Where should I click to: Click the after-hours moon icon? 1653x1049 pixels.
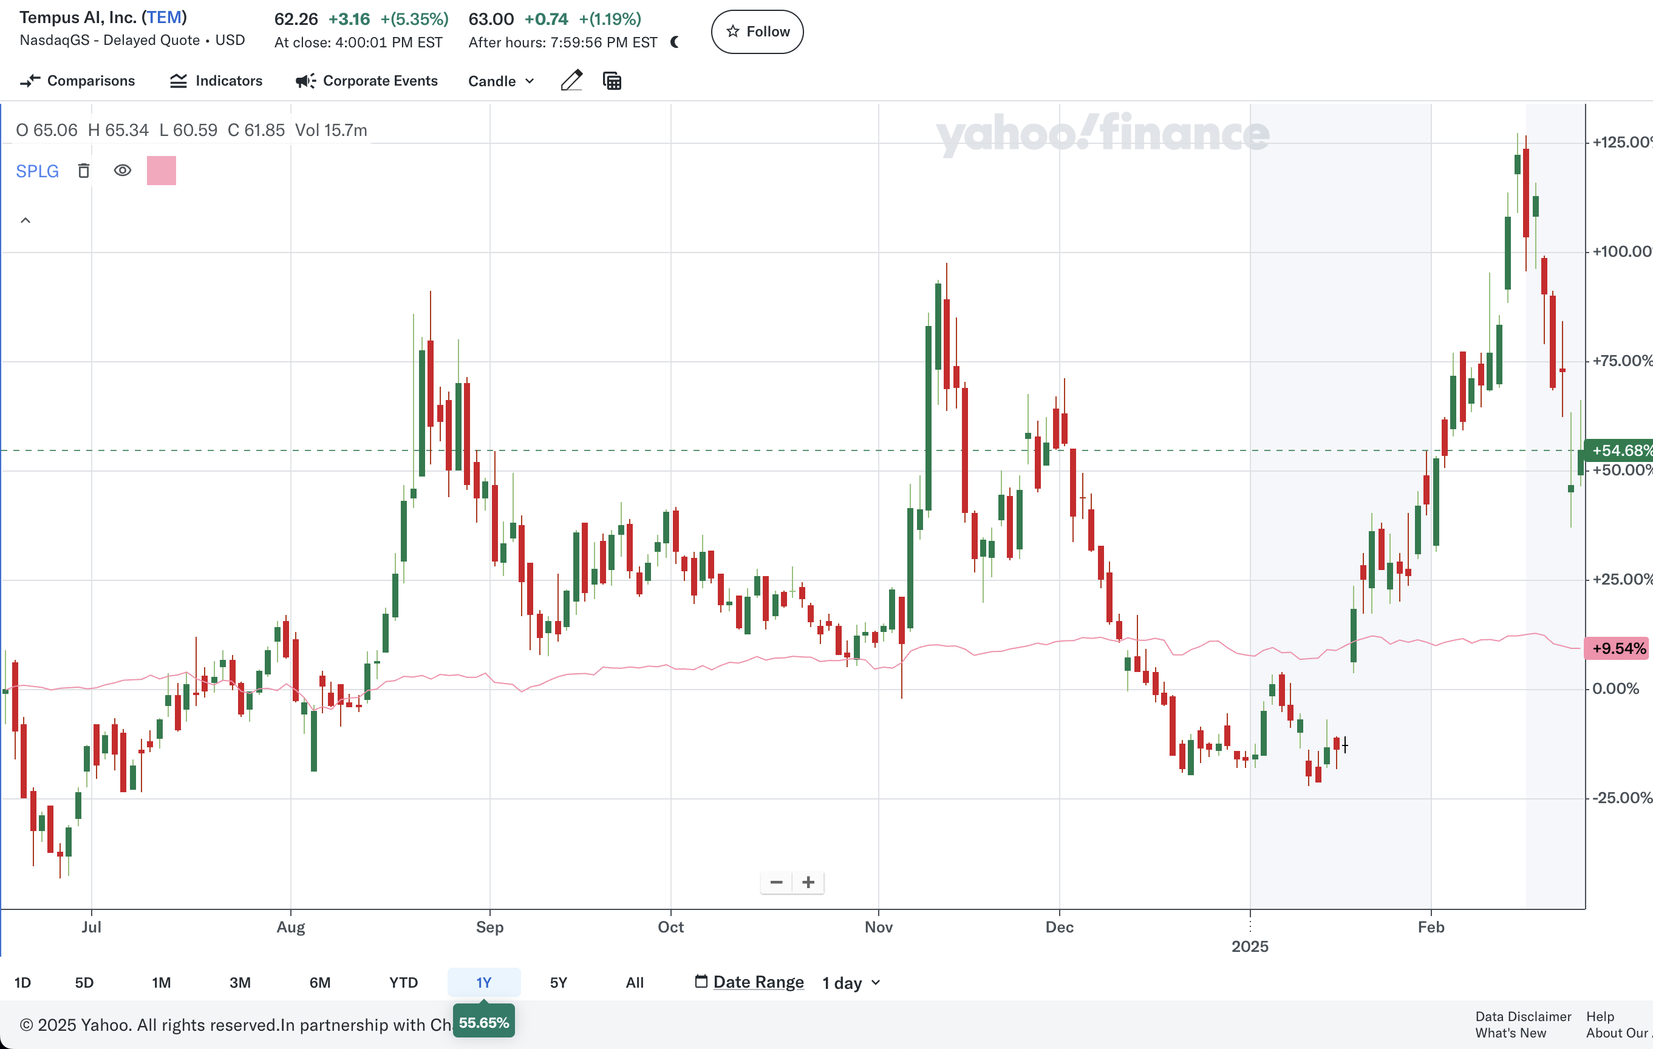pyautogui.click(x=675, y=42)
